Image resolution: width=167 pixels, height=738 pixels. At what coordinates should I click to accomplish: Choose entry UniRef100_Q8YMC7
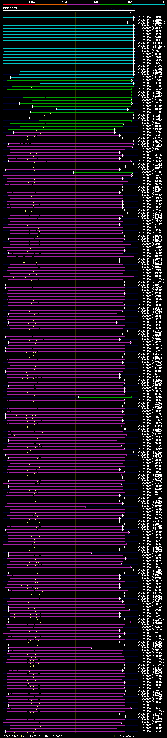click(150, 138)
